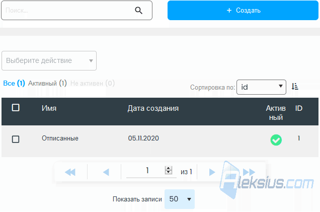Go to previous page arrow
The image size is (320, 212).
coord(106,172)
